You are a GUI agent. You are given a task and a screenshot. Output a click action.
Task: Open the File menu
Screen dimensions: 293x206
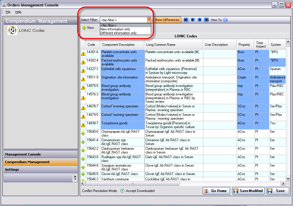tap(8, 12)
